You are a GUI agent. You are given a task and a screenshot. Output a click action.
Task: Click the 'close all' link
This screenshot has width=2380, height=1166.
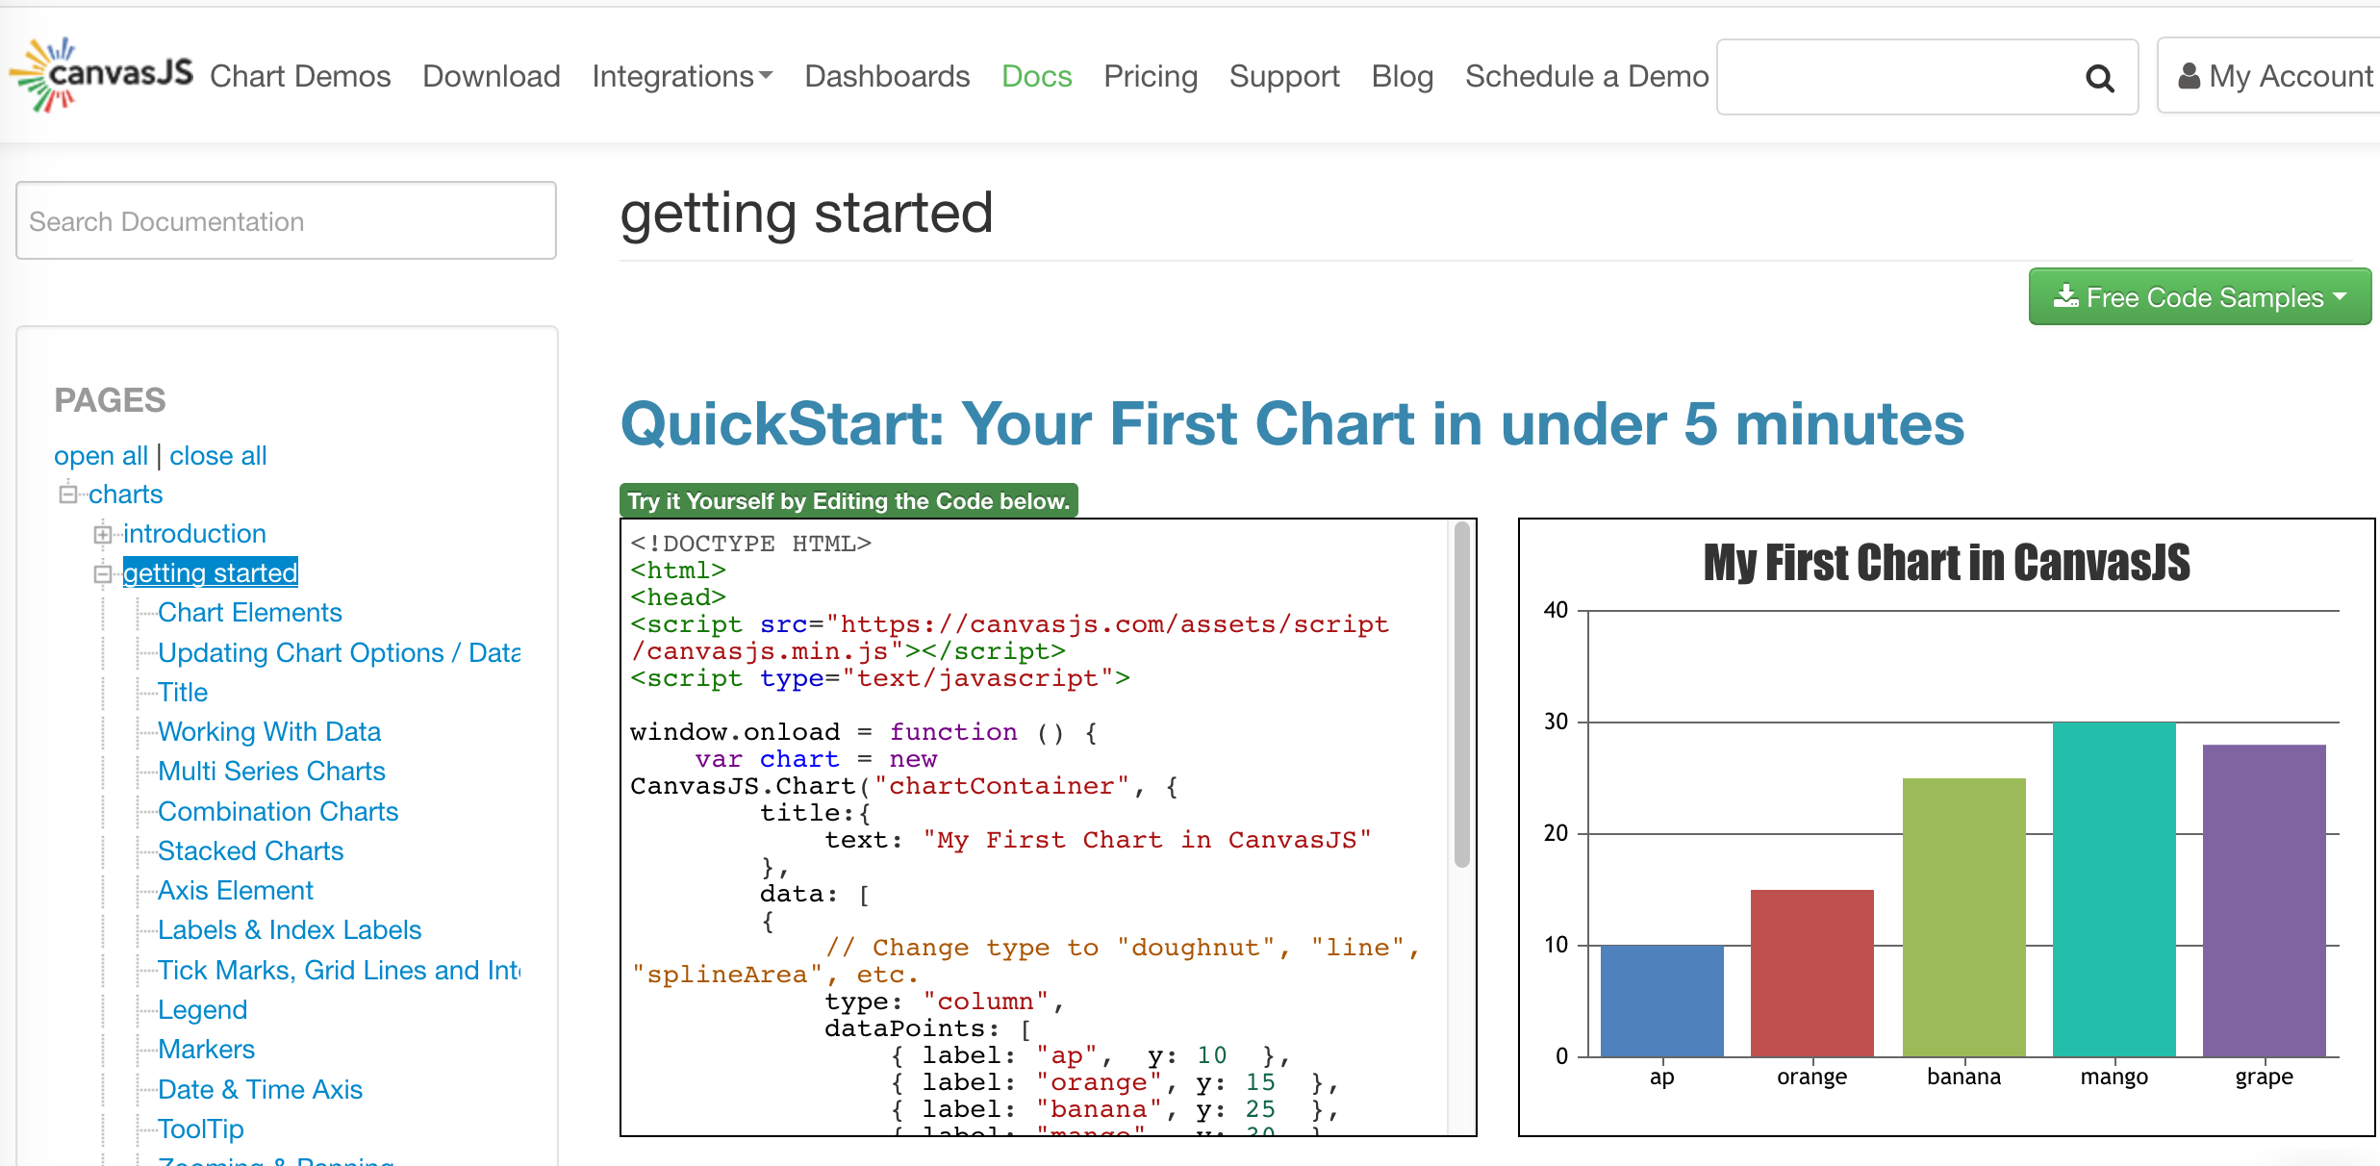pos(218,455)
